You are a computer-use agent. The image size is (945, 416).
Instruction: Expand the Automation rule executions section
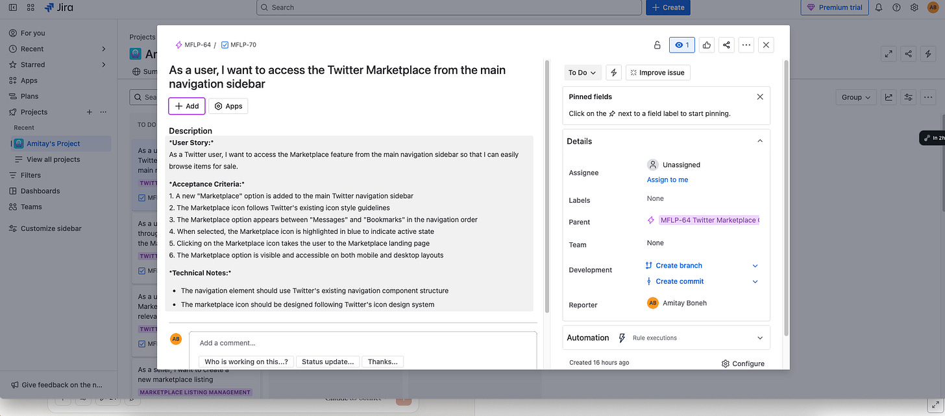pos(760,338)
